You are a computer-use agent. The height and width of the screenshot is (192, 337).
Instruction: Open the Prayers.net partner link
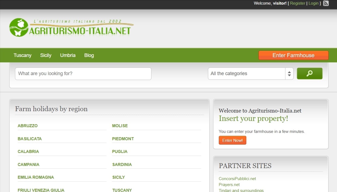(229, 185)
